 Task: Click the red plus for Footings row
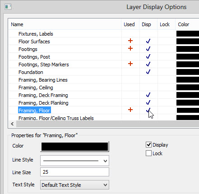130,48
